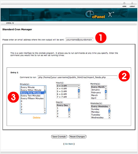138x154 pixels.
Task: Go to cPanel Home icon
Action: 124,3
